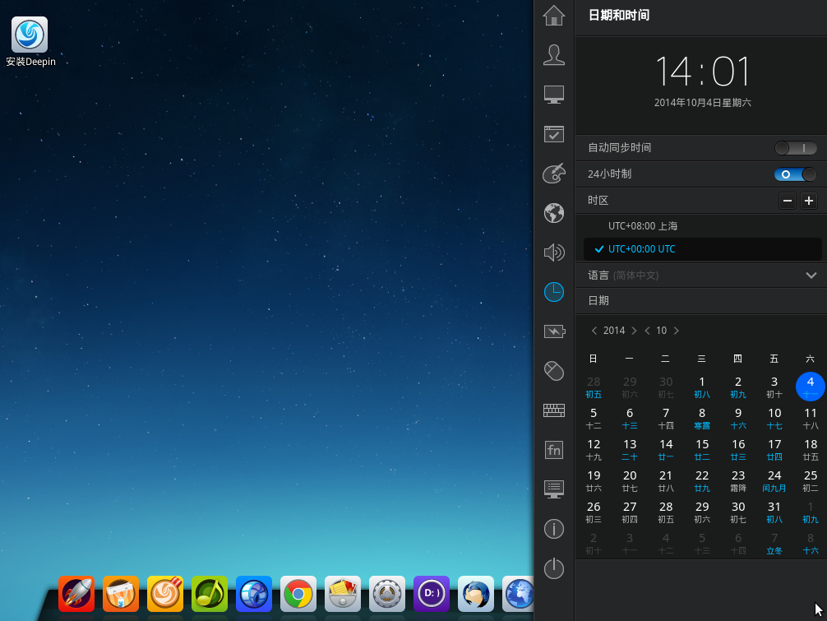Select October 15 in the calendar
Image resolution: width=827 pixels, height=621 pixels.
pyautogui.click(x=701, y=449)
